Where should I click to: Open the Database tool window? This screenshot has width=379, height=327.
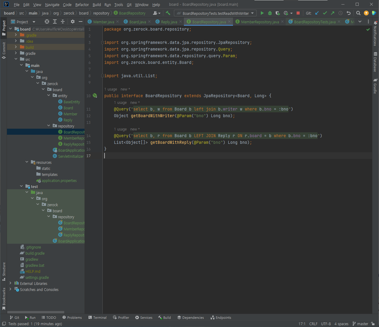375,62
